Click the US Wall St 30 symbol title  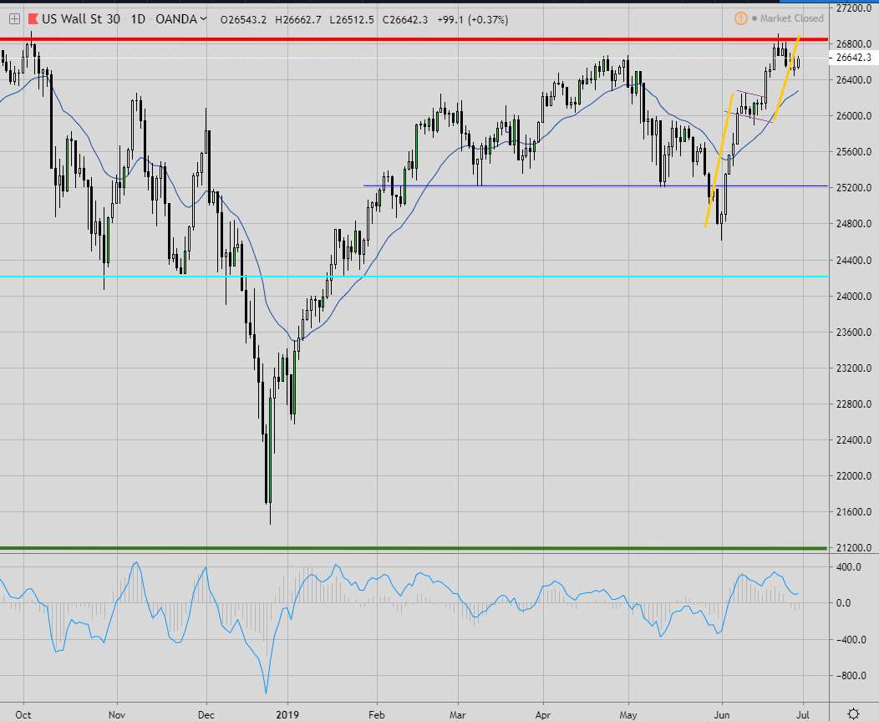(x=81, y=19)
